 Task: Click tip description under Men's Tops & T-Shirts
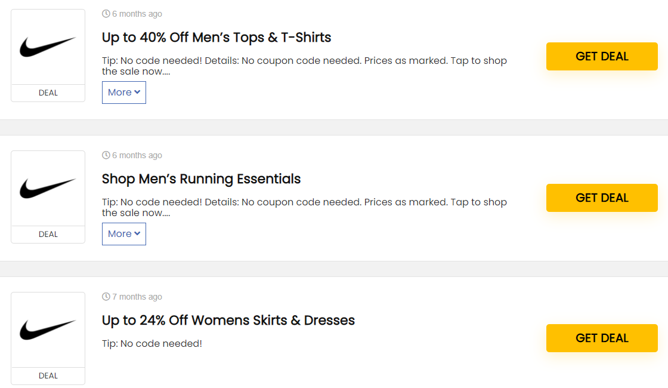[304, 66]
